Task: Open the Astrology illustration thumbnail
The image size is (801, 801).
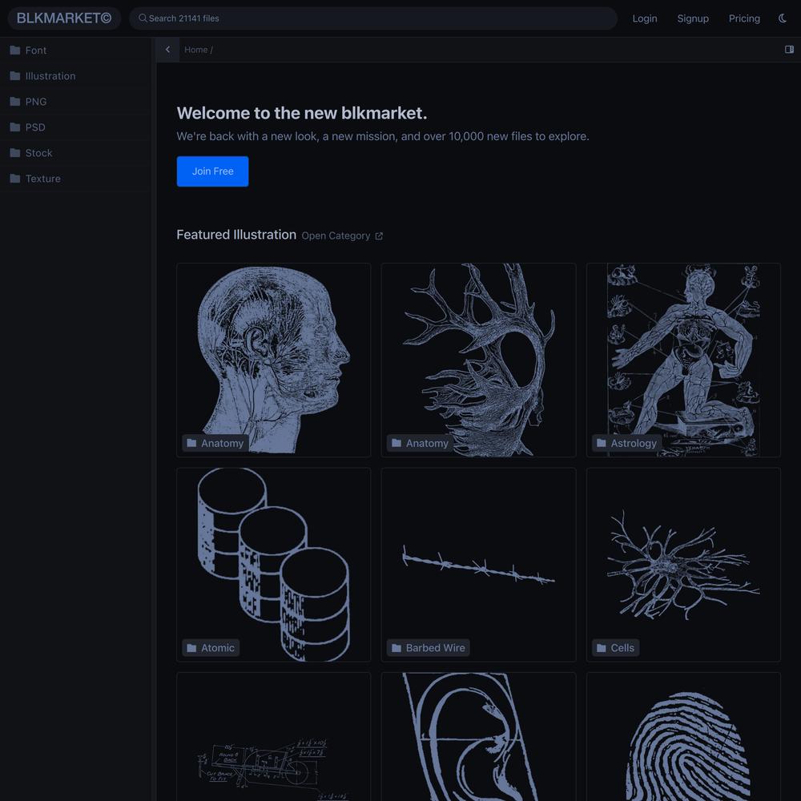Action: 683,360
